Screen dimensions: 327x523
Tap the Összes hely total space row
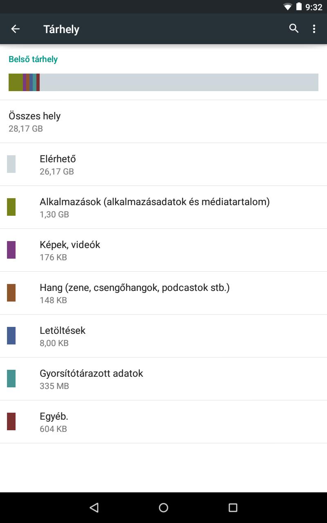pyautogui.click(x=163, y=122)
